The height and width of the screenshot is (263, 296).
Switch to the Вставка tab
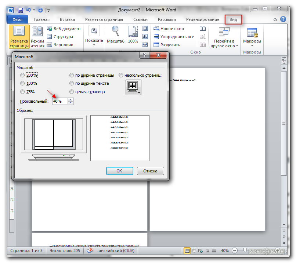coord(67,19)
